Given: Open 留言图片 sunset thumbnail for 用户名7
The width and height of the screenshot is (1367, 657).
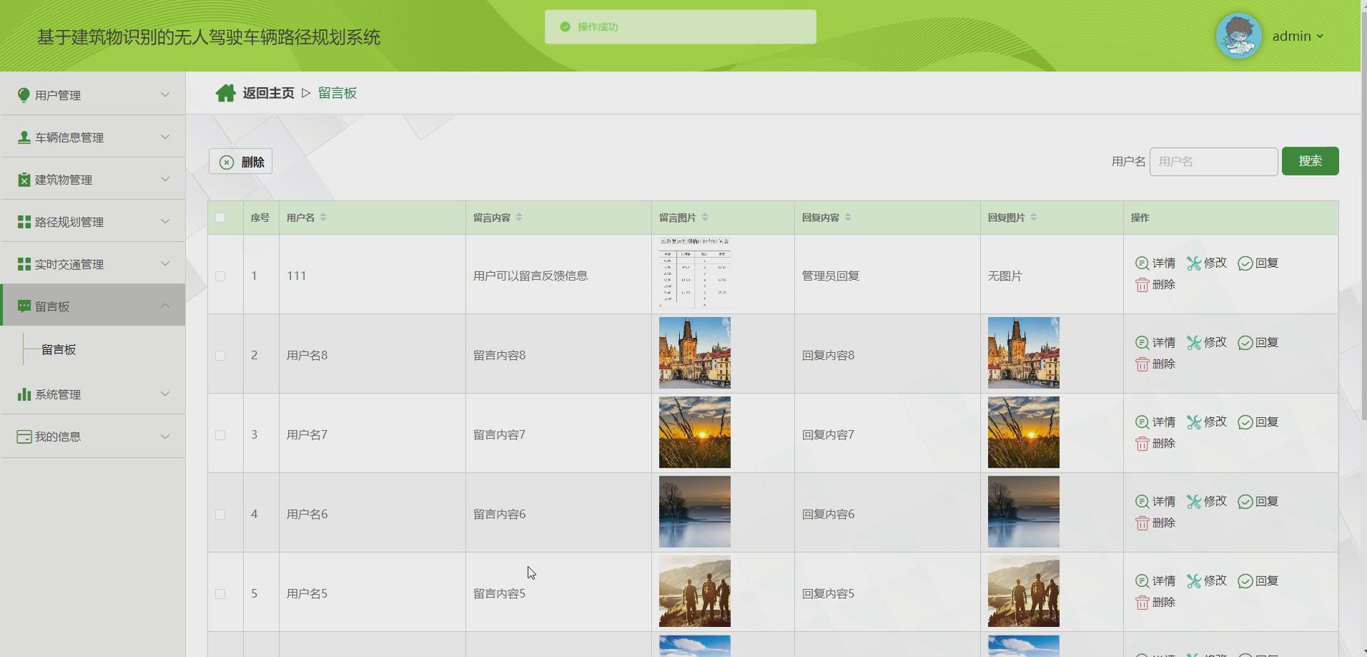Looking at the screenshot, I should pyautogui.click(x=695, y=432).
